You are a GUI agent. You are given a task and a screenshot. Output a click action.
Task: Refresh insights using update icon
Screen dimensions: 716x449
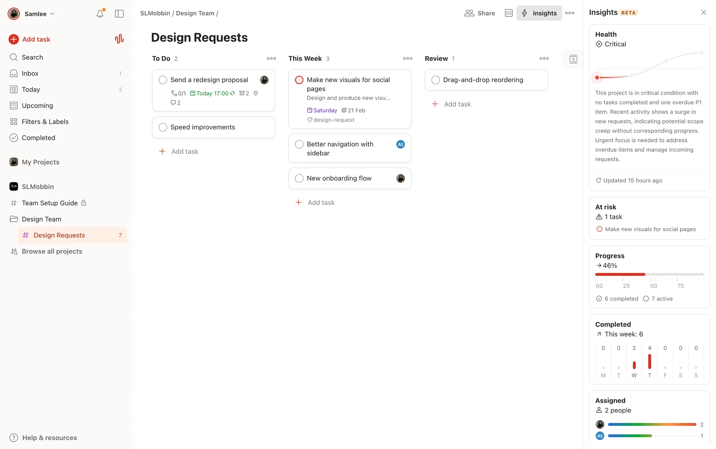[x=599, y=180]
